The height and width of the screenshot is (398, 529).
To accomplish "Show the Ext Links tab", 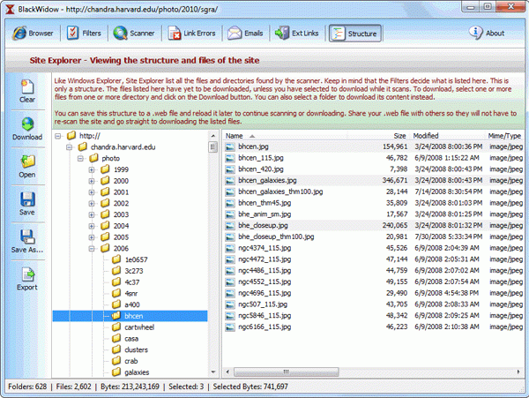I will 296,33.
